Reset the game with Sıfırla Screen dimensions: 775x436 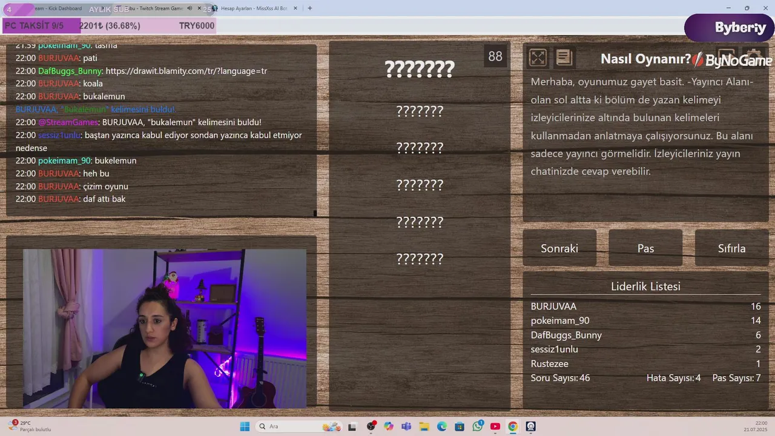(731, 248)
